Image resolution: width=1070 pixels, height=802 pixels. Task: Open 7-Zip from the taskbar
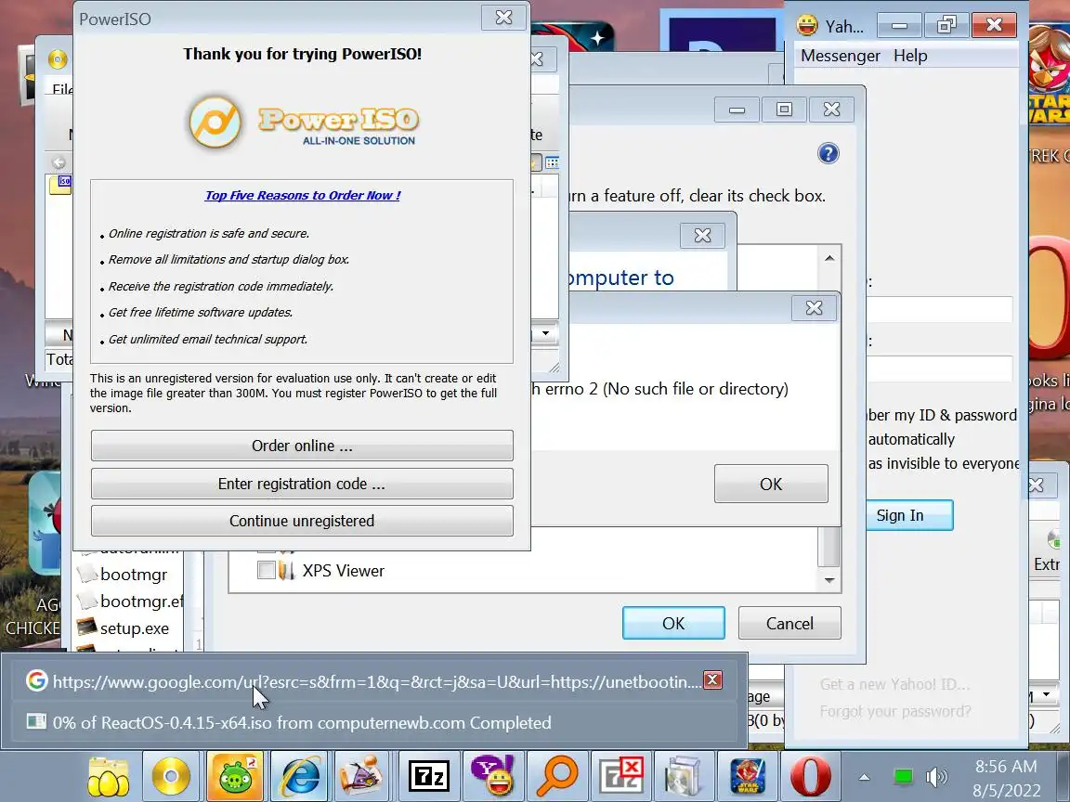pyautogui.click(x=428, y=775)
